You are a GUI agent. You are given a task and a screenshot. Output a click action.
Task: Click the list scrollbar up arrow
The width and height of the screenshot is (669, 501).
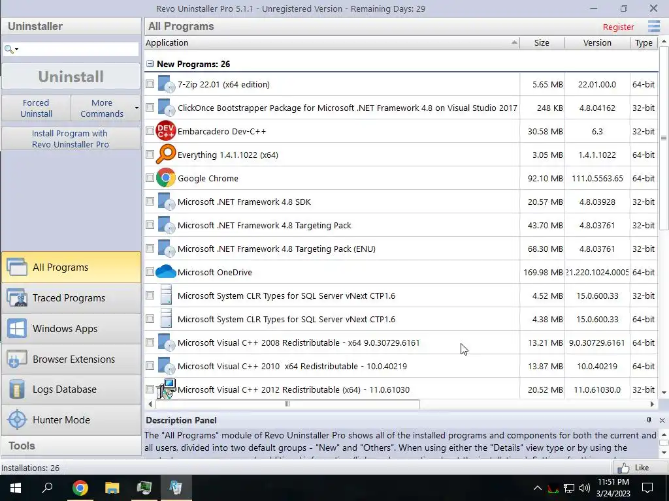[664, 41]
